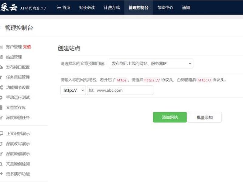Viewport: 243px width, 182px height.
Task: Click the refresh icon beside 深度改写演示
Action: point(1,144)
